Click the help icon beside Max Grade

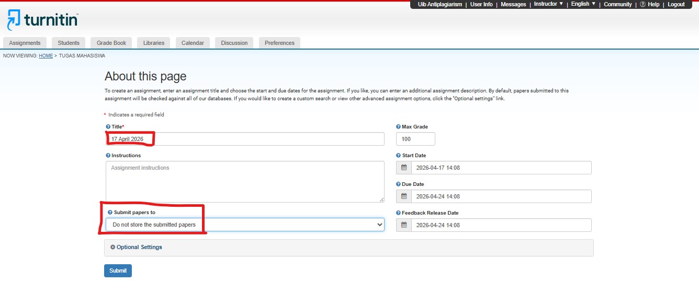[399, 127]
